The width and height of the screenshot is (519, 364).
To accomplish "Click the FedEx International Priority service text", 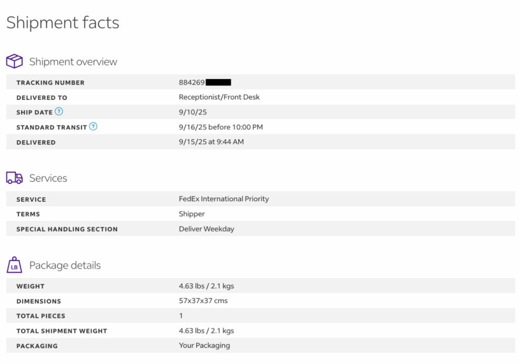I will 224,199.
